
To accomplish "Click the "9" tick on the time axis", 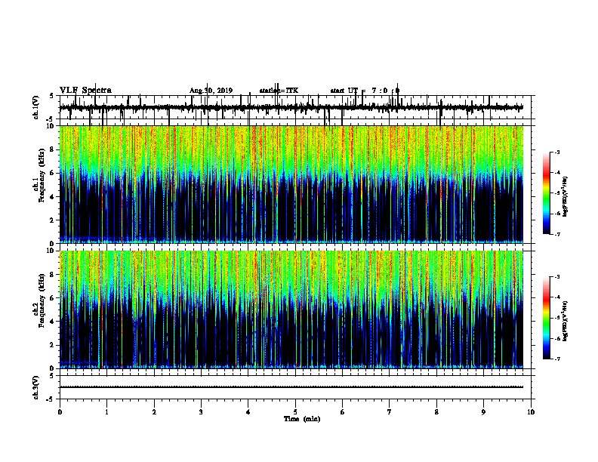I will tap(483, 411).
